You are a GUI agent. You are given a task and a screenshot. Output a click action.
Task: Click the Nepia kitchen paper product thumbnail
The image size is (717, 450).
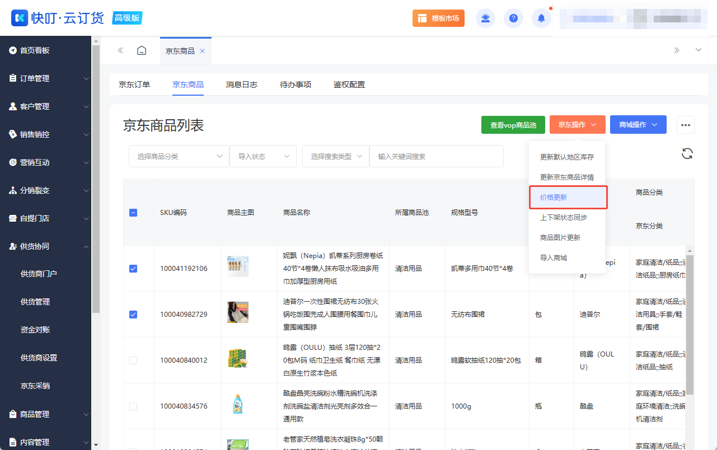pyautogui.click(x=238, y=266)
